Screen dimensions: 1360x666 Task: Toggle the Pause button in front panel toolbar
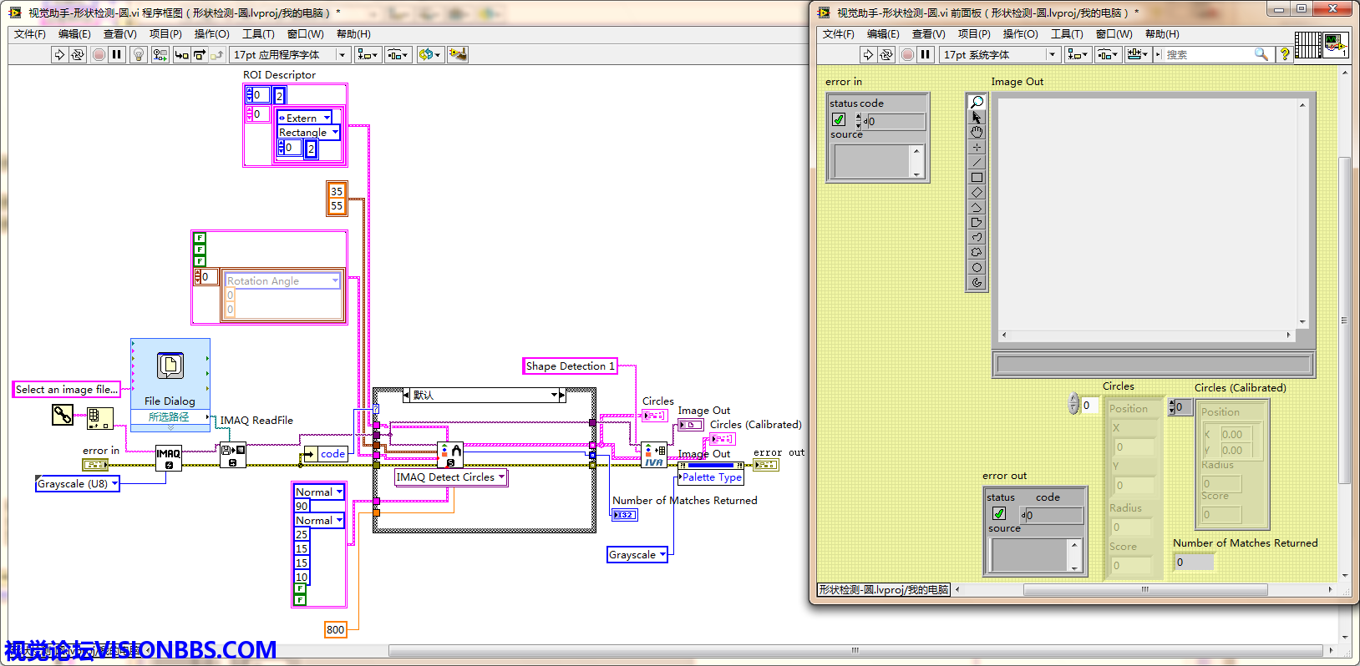[925, 55]
